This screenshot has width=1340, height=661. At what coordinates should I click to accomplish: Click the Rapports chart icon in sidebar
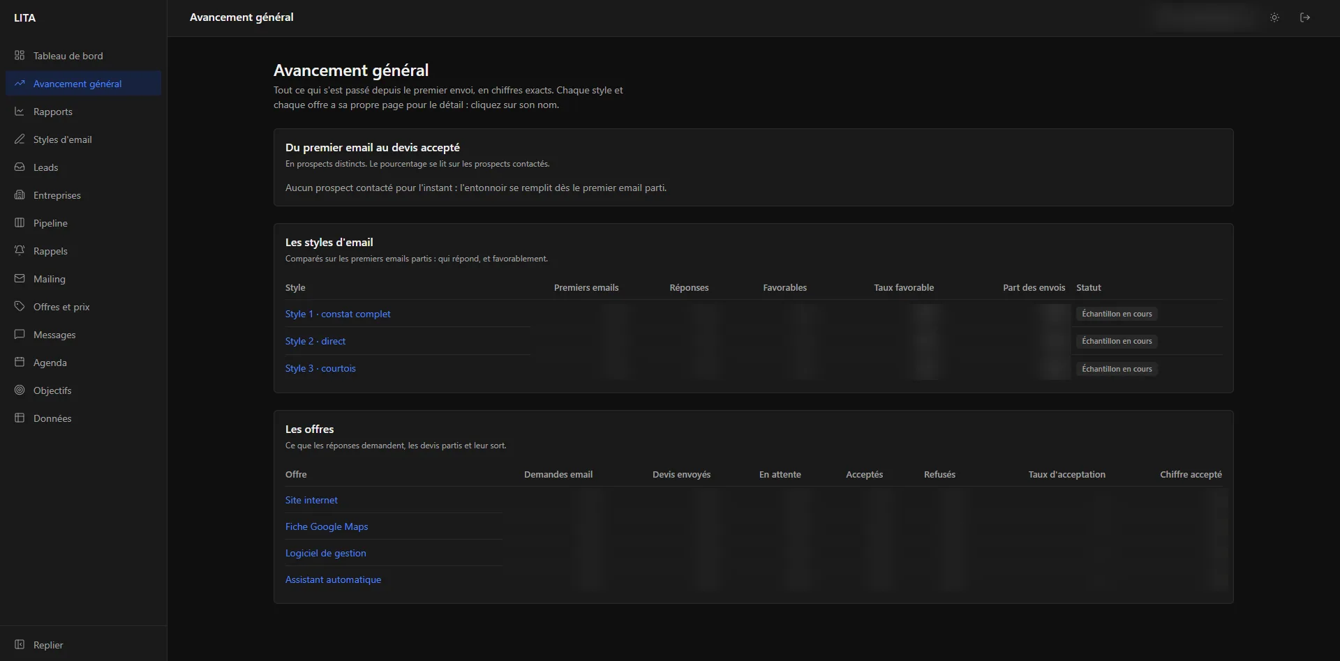click(x=20, y=112)
